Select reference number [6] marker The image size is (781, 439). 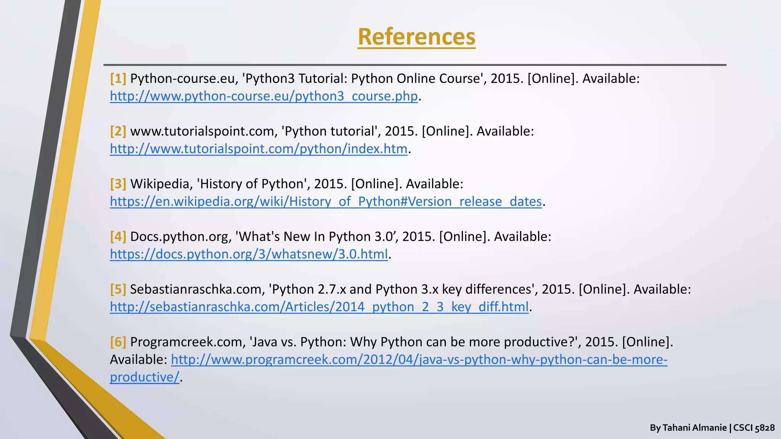click(x=118, y=342)
